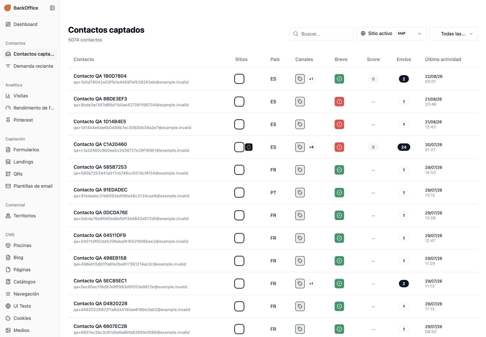This screenshot has width=486, height=337.
Task: Open Plantillas de email
Action: coord(30,186)
